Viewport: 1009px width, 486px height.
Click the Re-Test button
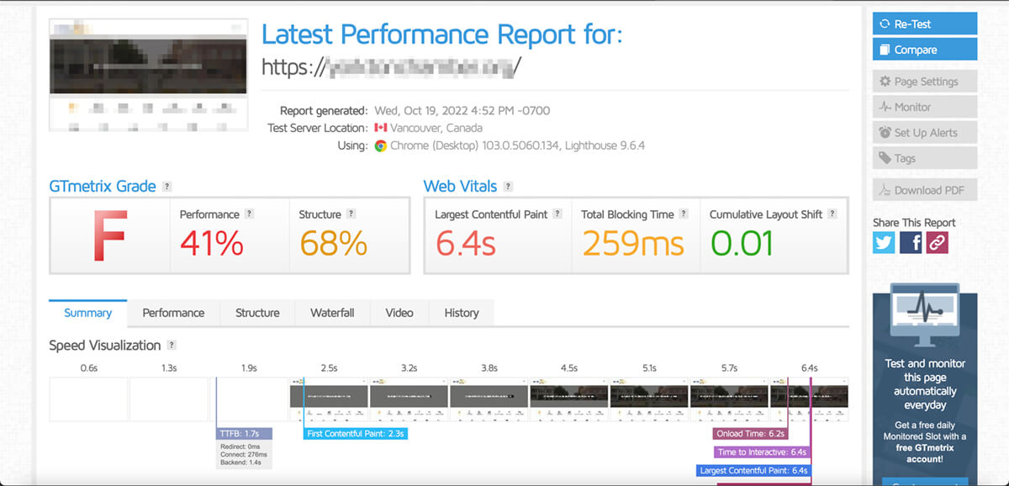click(x=925, y=24)
